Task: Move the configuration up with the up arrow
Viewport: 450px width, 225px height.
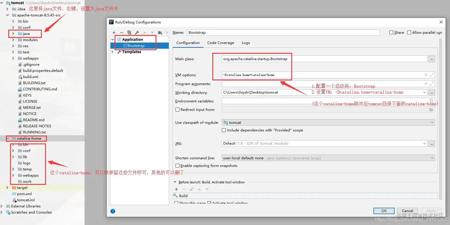Action: (x=145, y=33)
